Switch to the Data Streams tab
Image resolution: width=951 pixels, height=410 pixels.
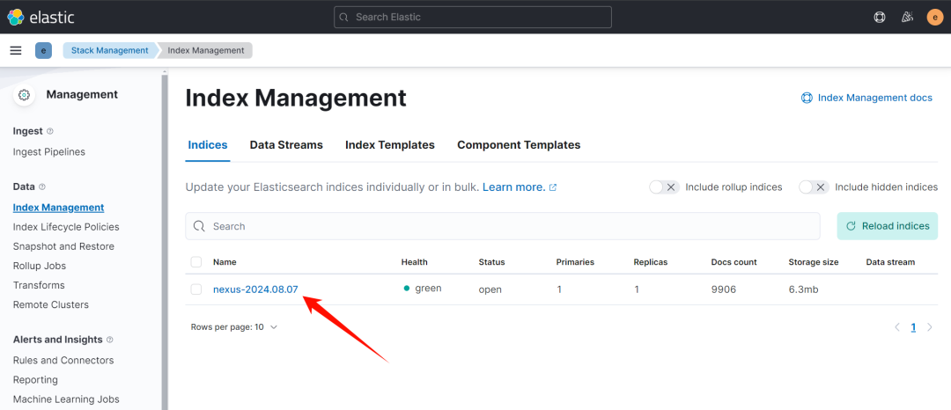(286, 145)
